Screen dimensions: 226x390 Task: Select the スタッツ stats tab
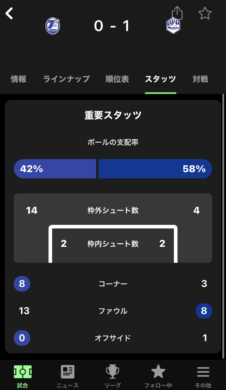[160, 79]
